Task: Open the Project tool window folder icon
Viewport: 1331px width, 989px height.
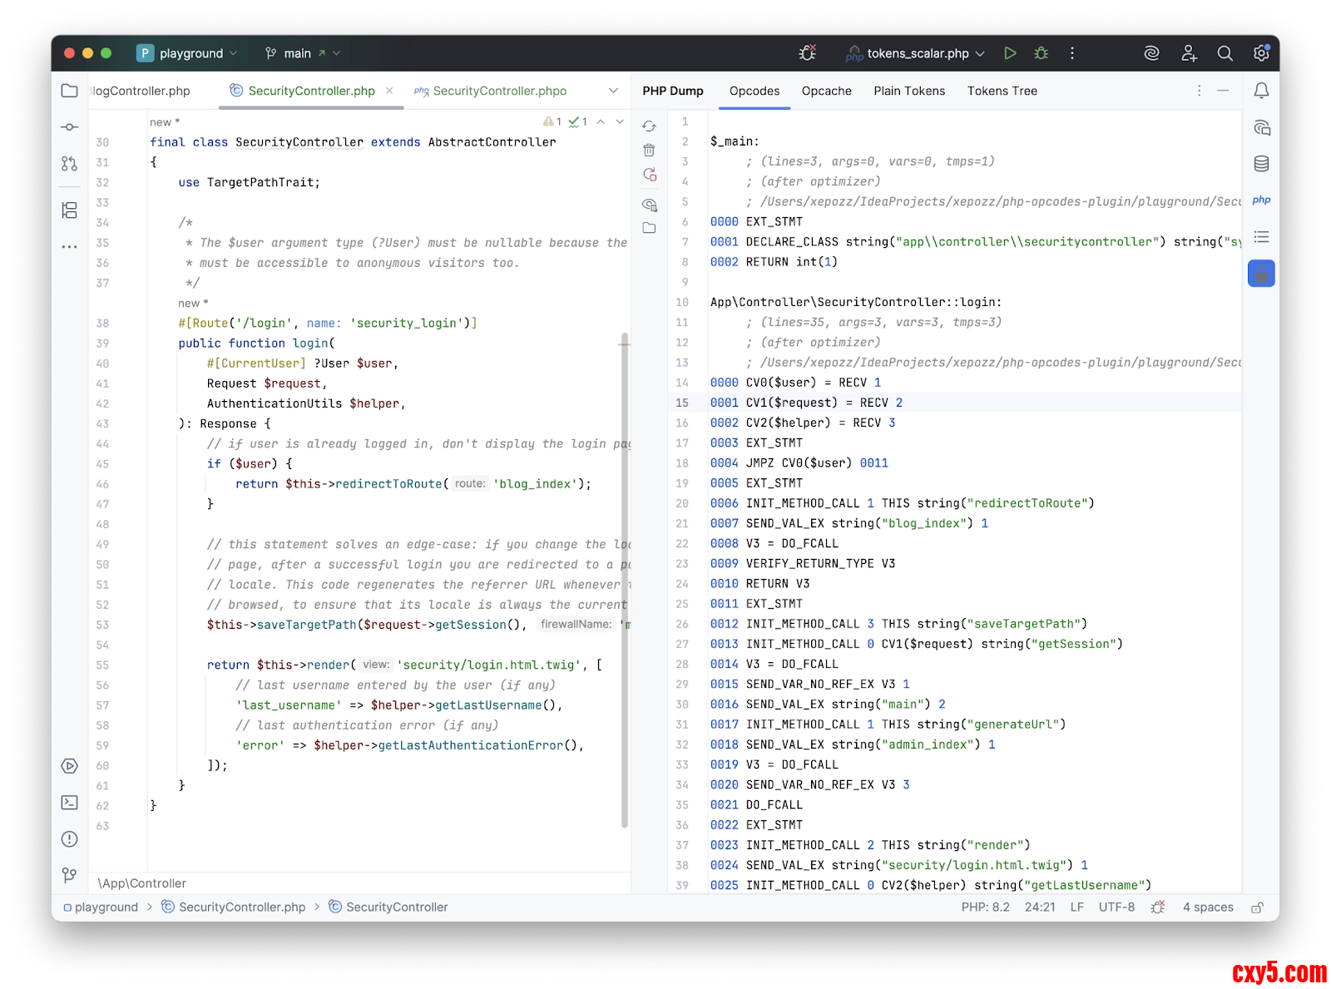Action: [x=70, y=91]
